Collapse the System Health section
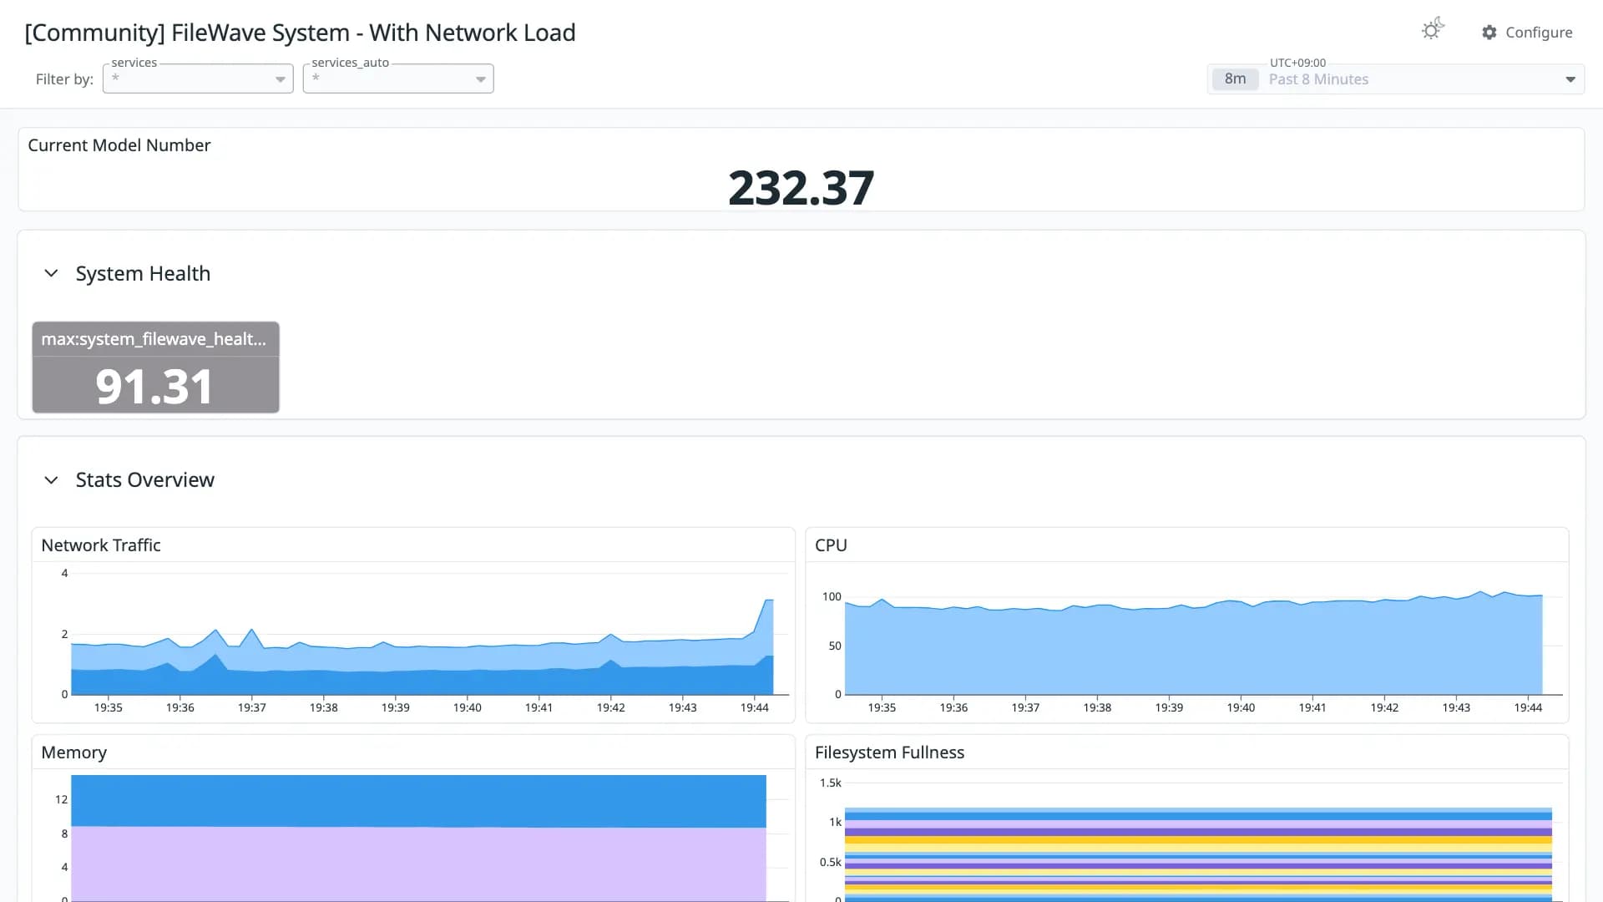 pos(51,274)
